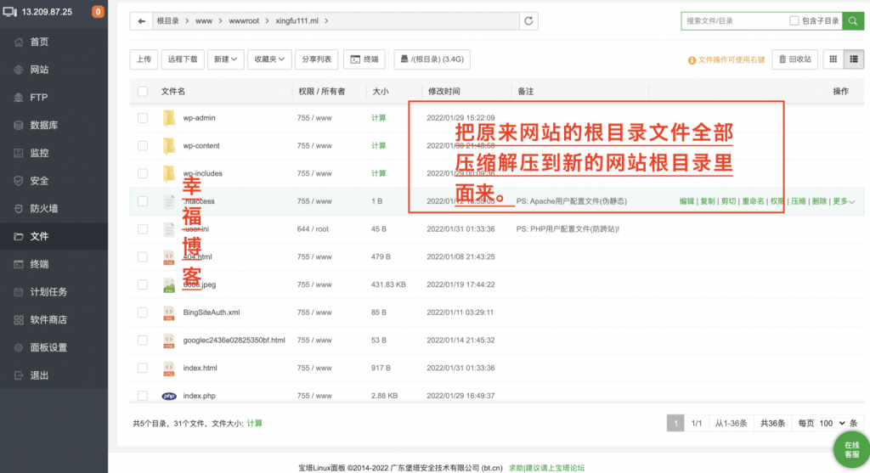The height and width of the screenshot is (473, 870).
Task: Click the root directory disk button
Action: 432,59
